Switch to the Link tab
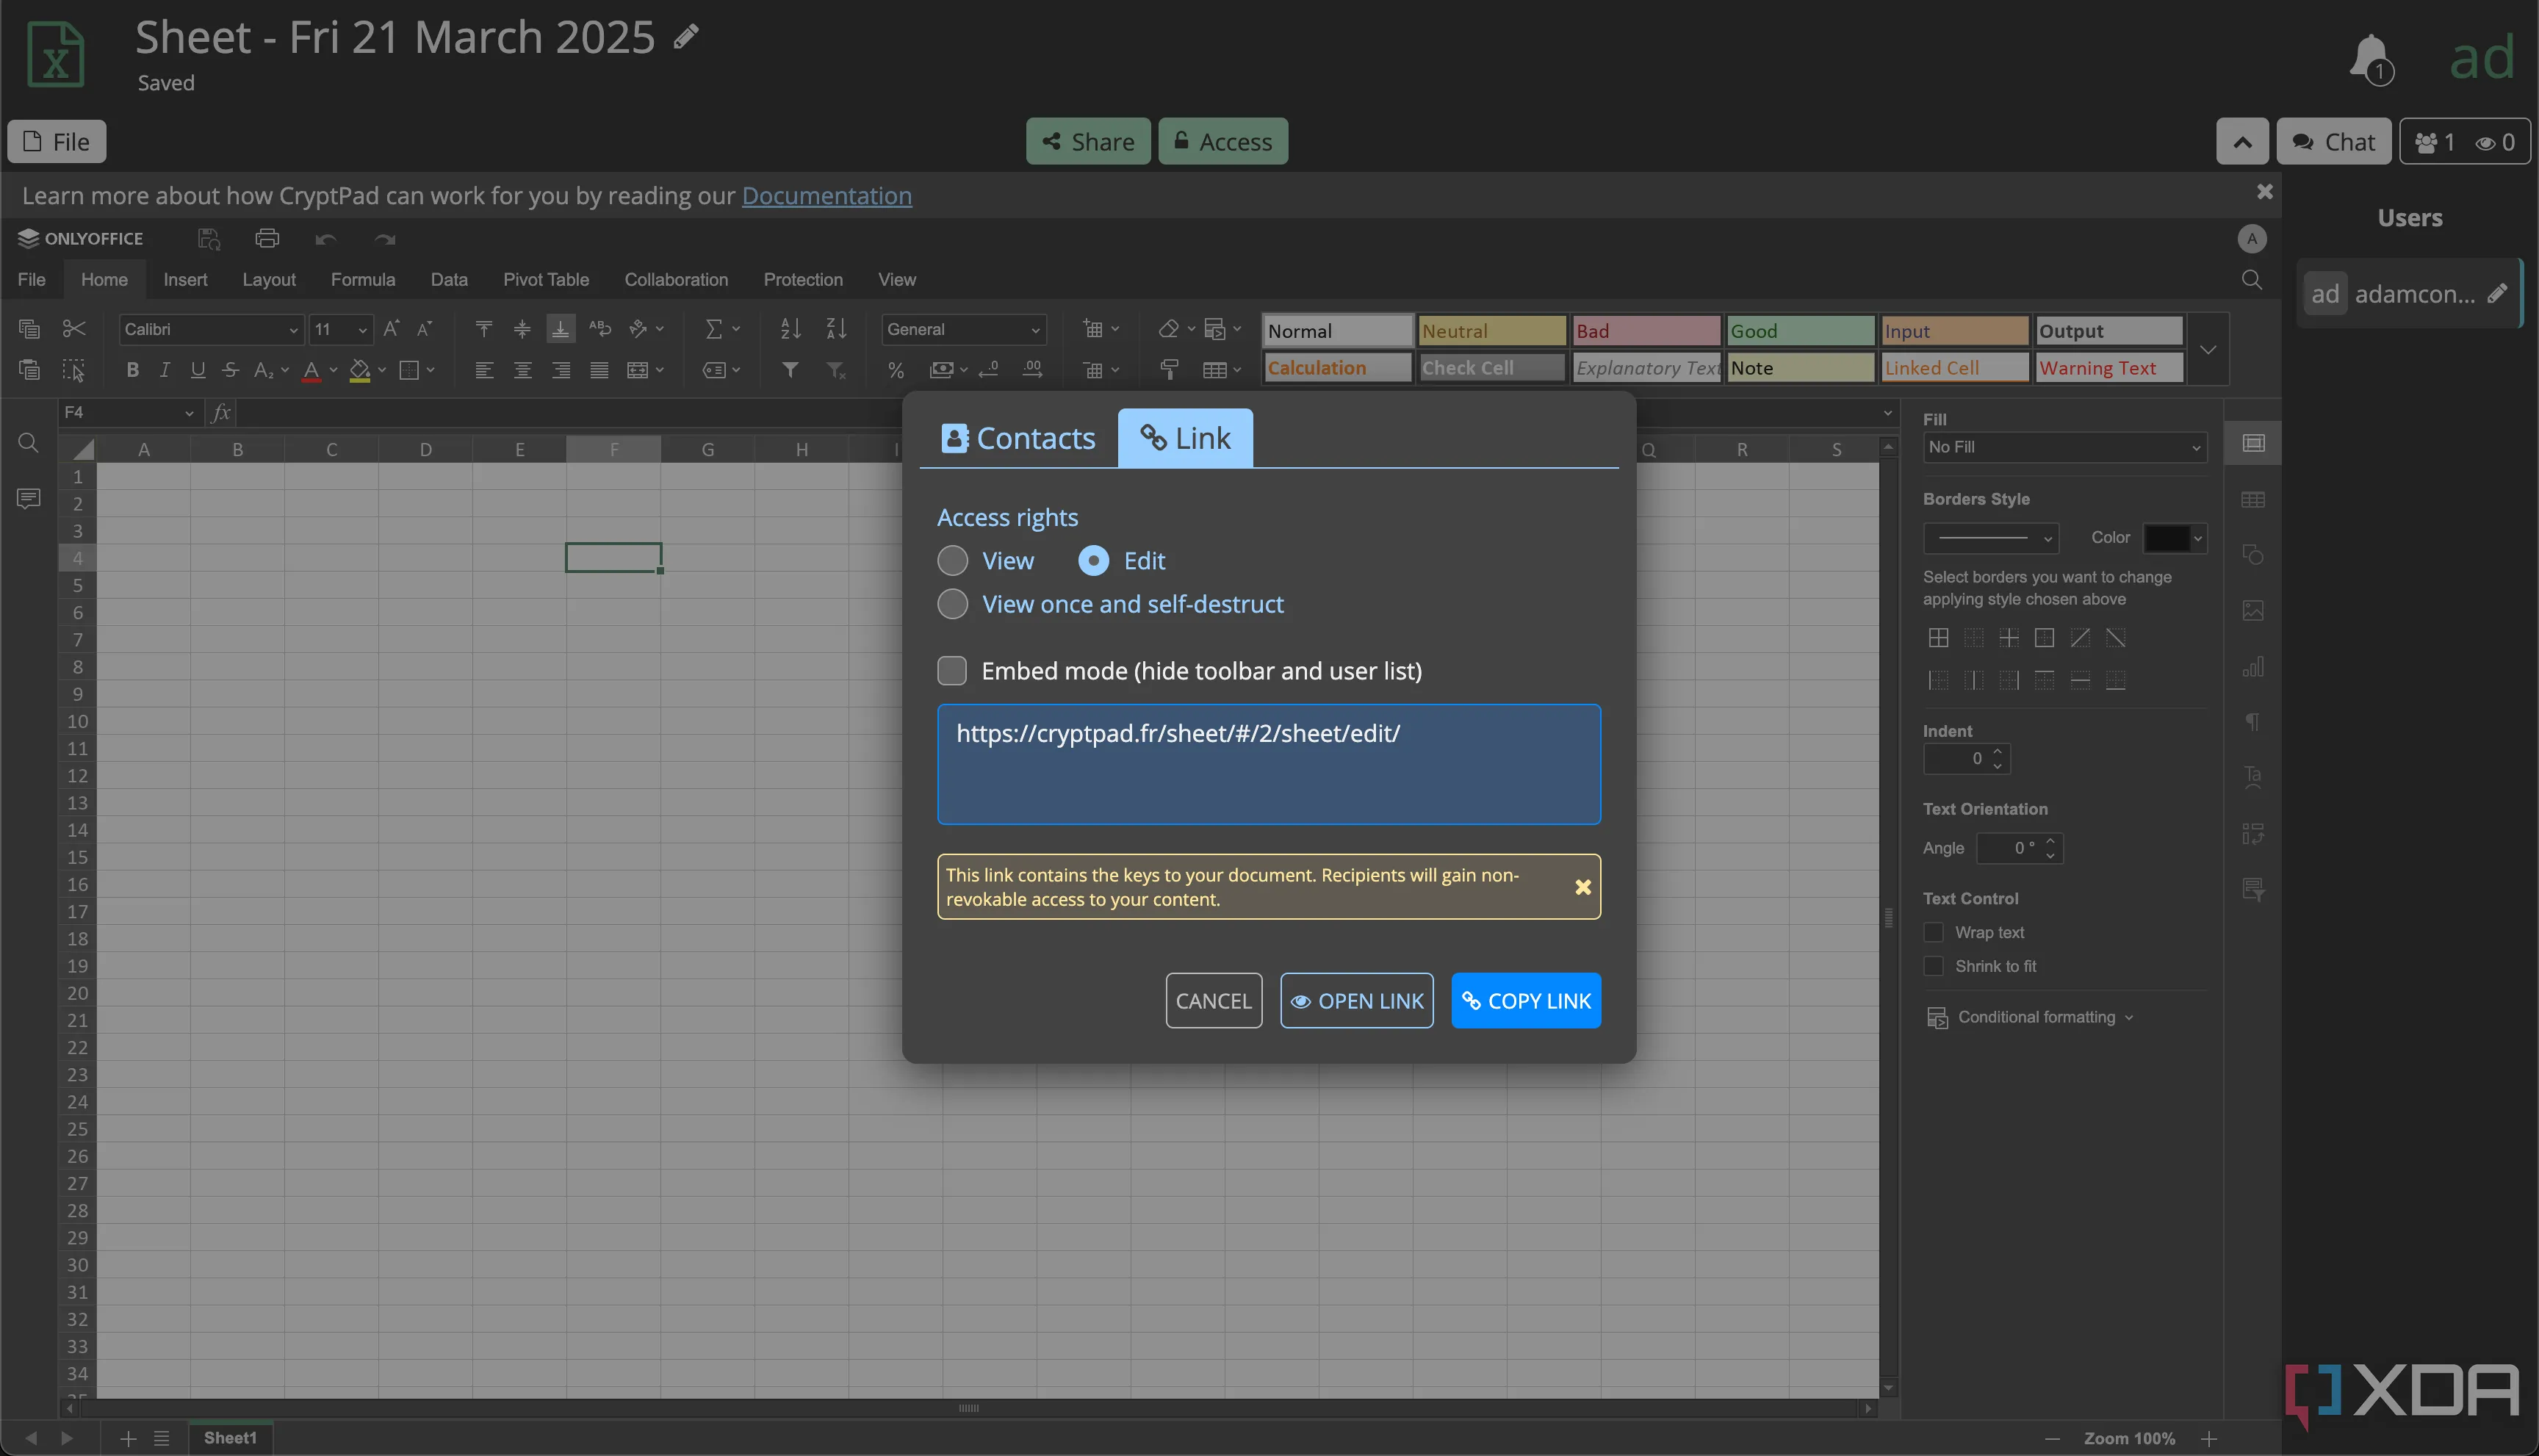Screen dimensions: 2539x1456 1185,438
